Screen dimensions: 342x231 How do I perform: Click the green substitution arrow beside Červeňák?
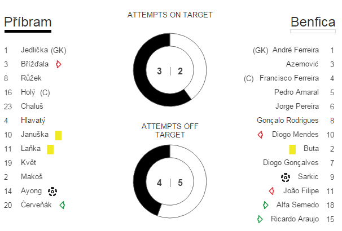pyautogui.click(x=63, y=205)
